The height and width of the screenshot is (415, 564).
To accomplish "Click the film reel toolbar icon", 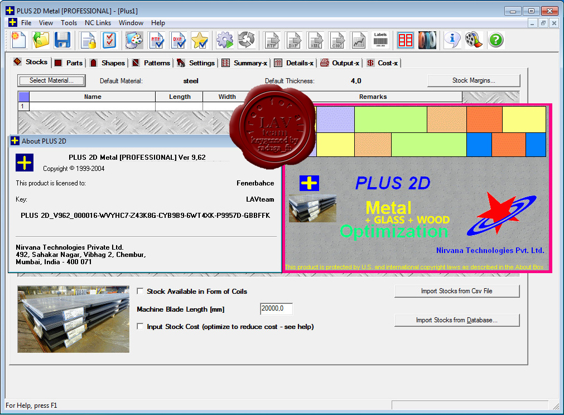I will (x=474, y=40).
